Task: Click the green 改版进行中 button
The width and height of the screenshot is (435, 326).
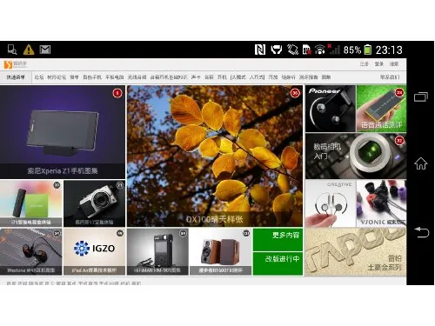Action: tap(278, 263)
